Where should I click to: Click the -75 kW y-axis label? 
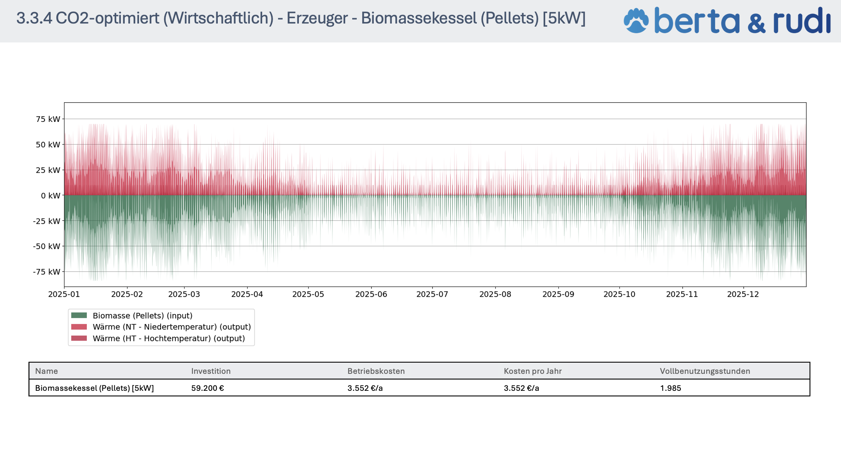46,272
